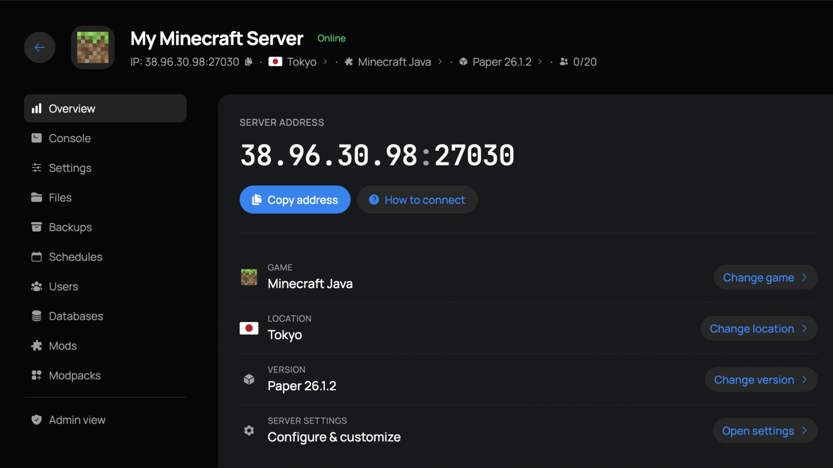Click the Minecraft grass block server avatar
This screenshot has height=468, width=833.
pos(93,47)
